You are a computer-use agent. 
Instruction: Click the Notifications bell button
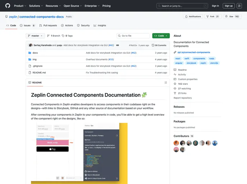click(x=193, y=17)
